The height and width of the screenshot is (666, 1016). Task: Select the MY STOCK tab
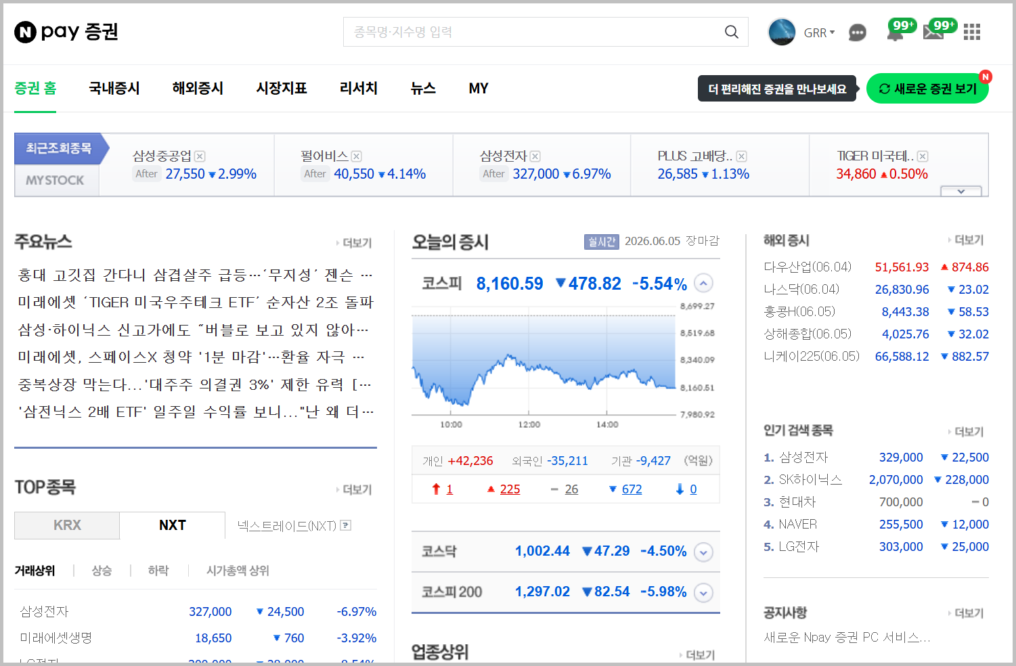coord(56,180)
